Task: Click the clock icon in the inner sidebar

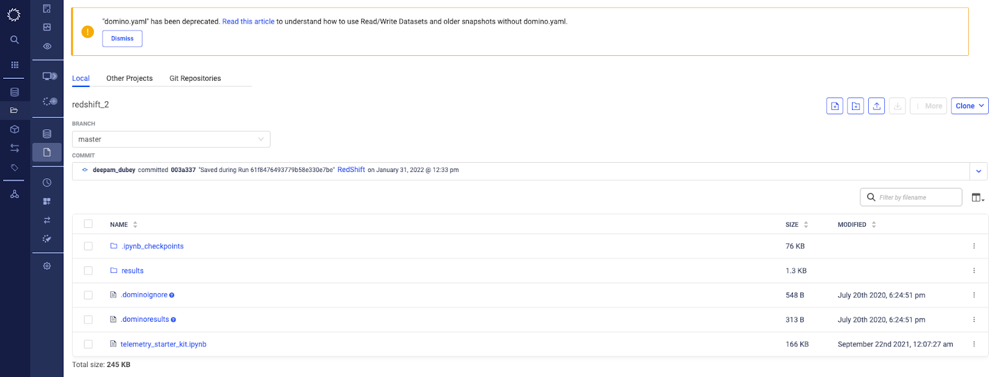Action: (x=47, y=183)
